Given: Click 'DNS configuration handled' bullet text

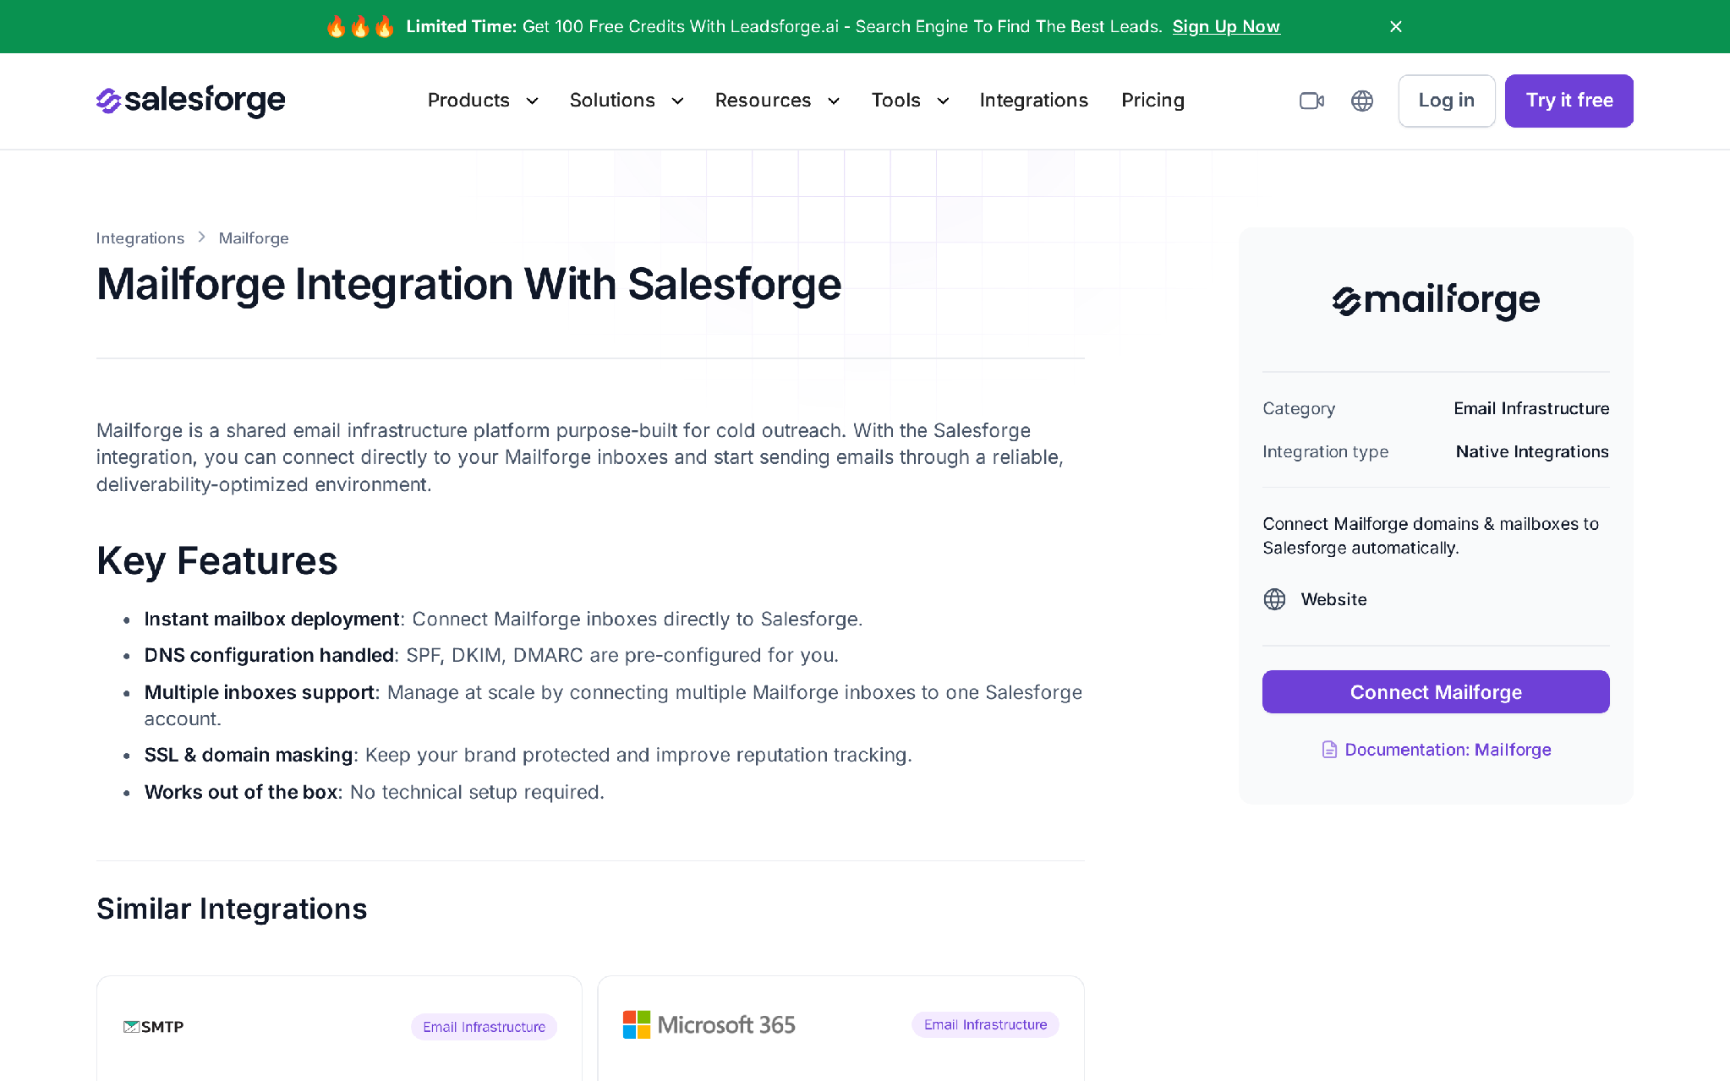Looking at the screenshot, I should tap(269, 655).
